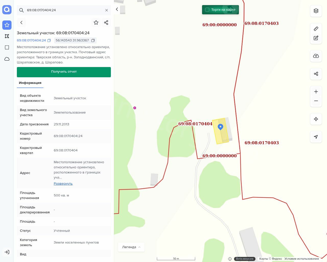Activate the geolocation arrow tool
This screenshot has height=262, width=327.
tap(316, 137)
